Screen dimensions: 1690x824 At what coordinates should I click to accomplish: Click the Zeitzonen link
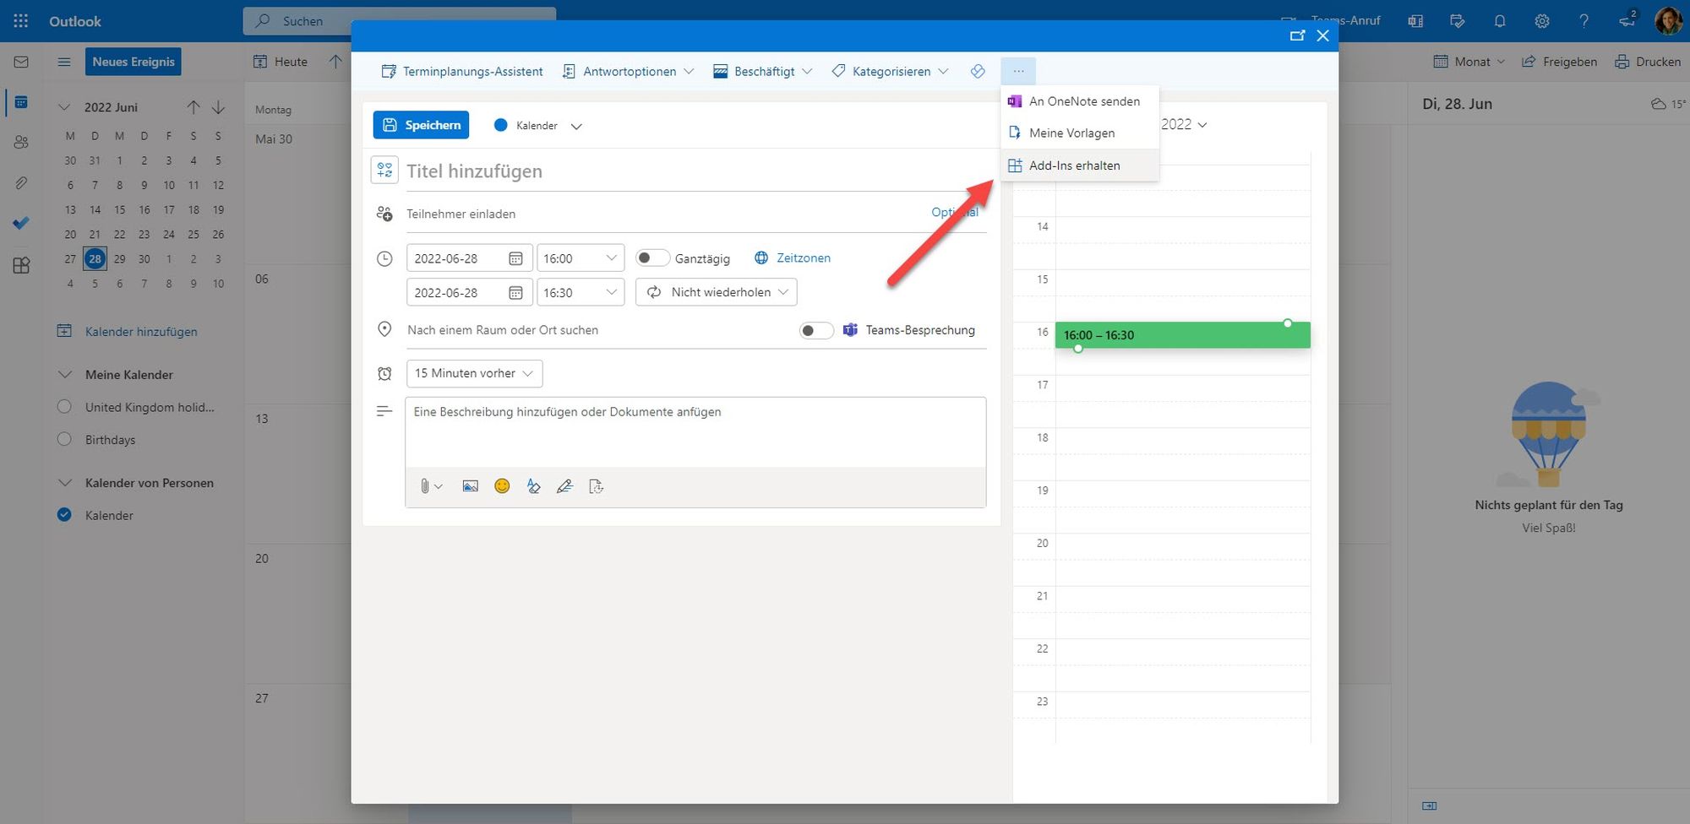(x=803, y=258)
